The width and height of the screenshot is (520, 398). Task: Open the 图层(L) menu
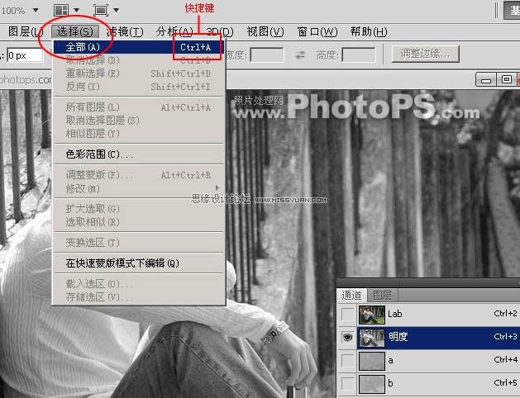25,31
